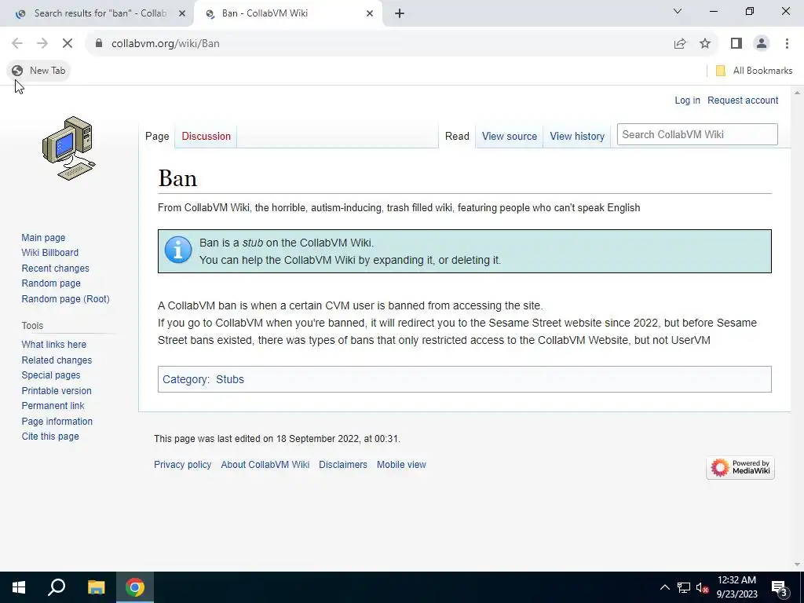Open Privacy policy
The height and width of the screenshot is (603, 804).
pos(182,465)
